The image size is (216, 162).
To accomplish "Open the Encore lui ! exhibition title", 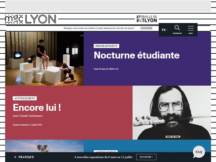I will click(37, 108).
